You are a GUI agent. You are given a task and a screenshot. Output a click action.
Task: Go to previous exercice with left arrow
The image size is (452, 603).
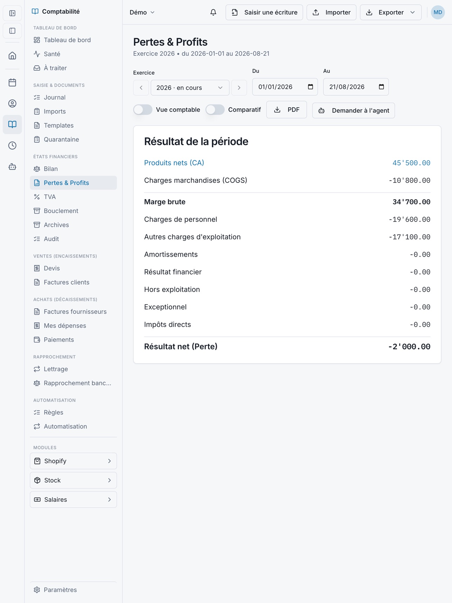point(141,88)
